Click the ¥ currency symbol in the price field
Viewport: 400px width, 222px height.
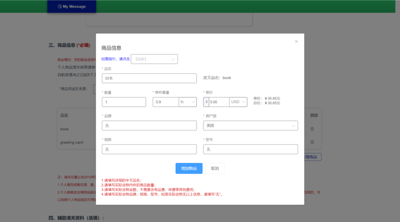(206, 102)
